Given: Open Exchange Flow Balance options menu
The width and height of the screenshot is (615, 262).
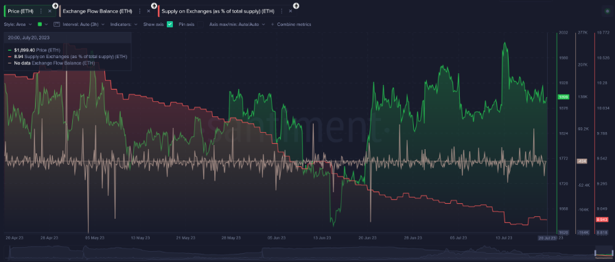Looking at the screenshot, I should [139, 12].
